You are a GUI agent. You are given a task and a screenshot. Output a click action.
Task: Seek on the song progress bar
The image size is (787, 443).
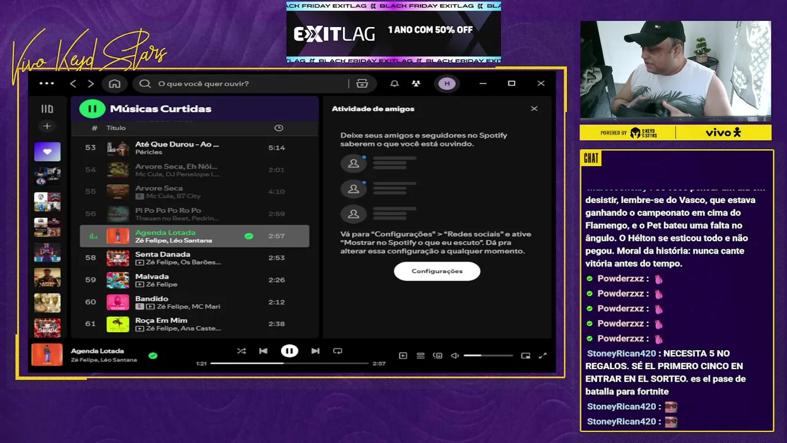pos(290,363)
